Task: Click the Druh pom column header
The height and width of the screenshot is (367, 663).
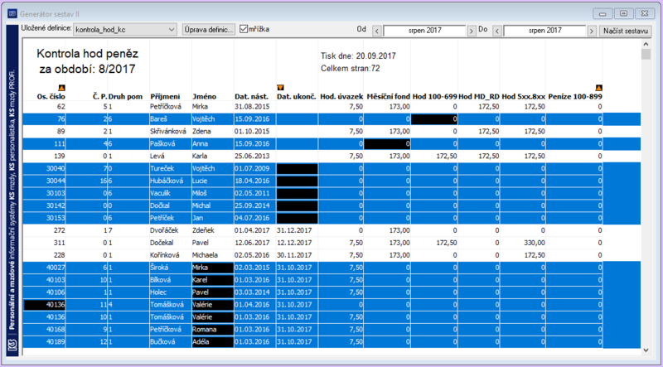Action: tap(126, 97)
